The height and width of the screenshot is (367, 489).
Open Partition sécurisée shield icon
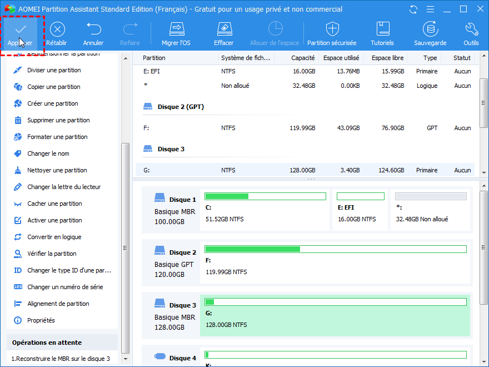332,29
